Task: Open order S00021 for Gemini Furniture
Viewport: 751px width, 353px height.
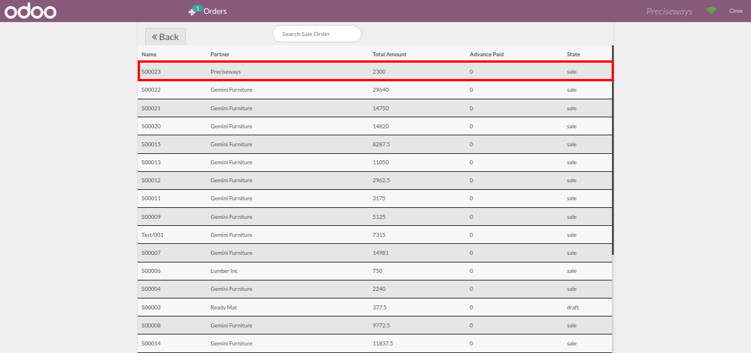Action: click(x=375, y=108)
